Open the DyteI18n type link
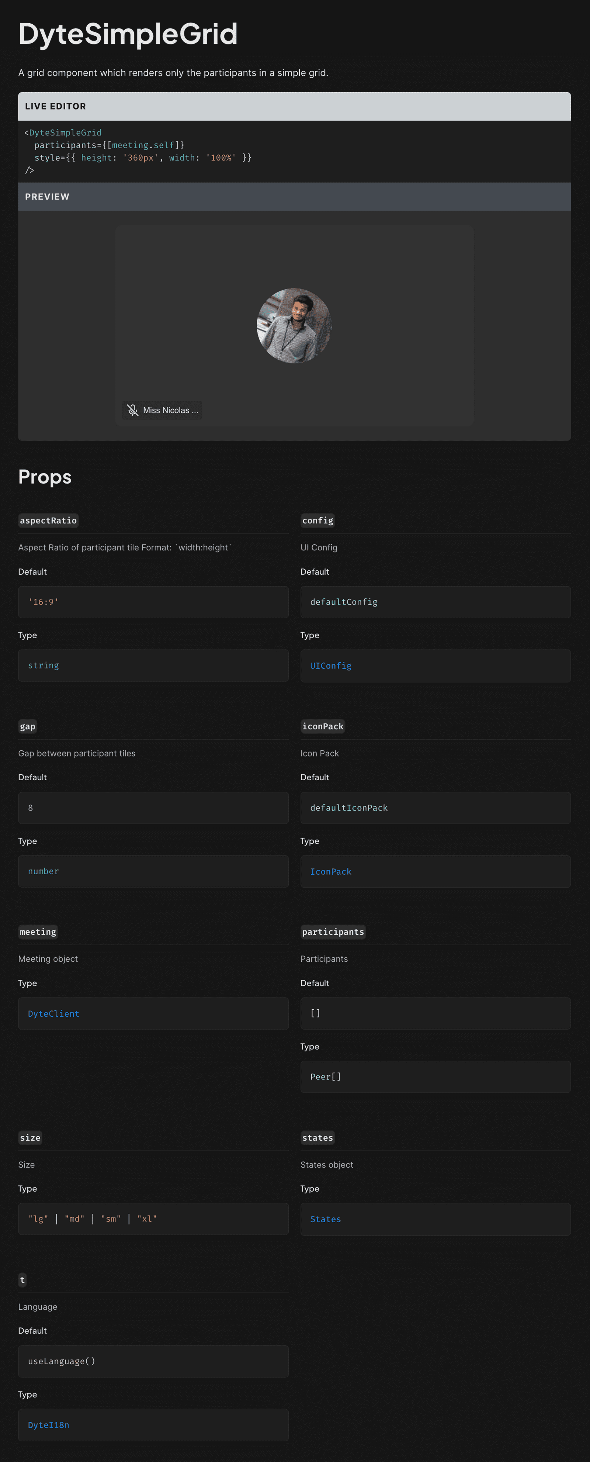Image resolution: width=590 pixels, height=1462 pixels. (48, 1424)
